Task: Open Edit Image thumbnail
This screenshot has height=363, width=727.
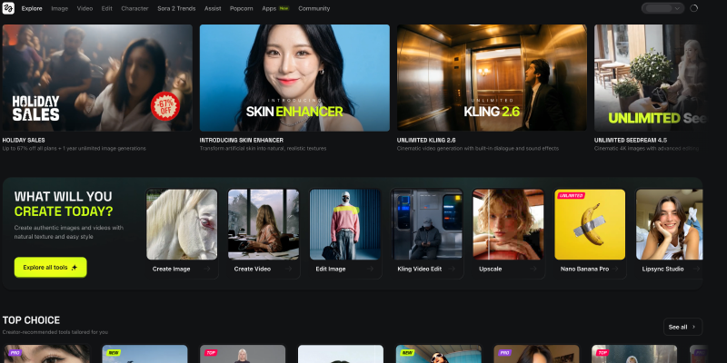Action: pyautogui.click(x=345, y=224)
